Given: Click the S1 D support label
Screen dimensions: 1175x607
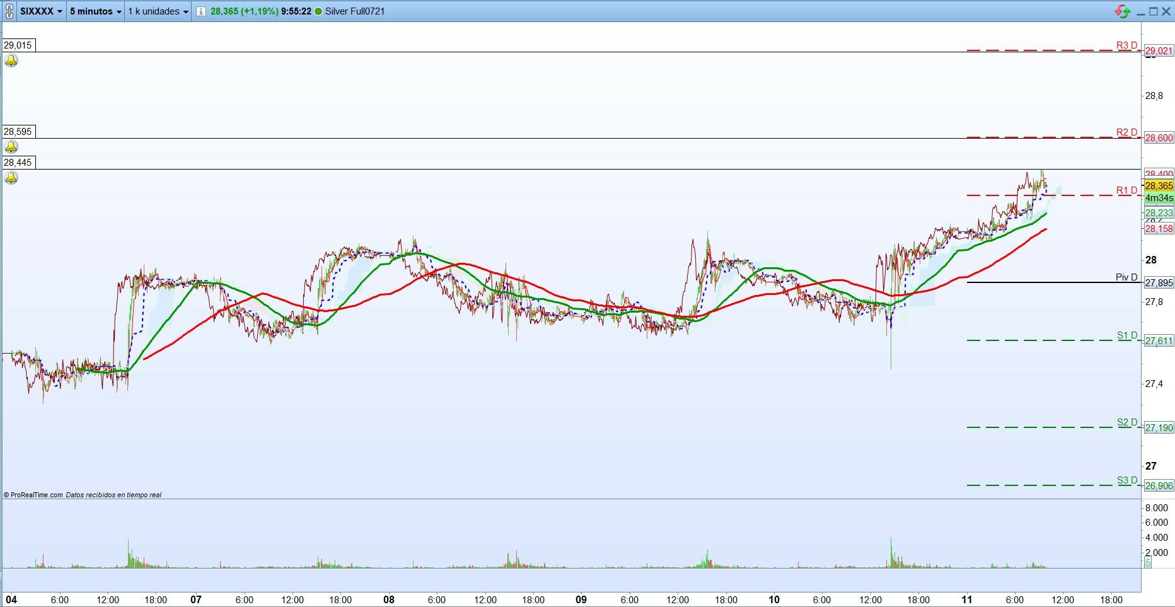Looking at the screenshot, I should [1128, 335].
